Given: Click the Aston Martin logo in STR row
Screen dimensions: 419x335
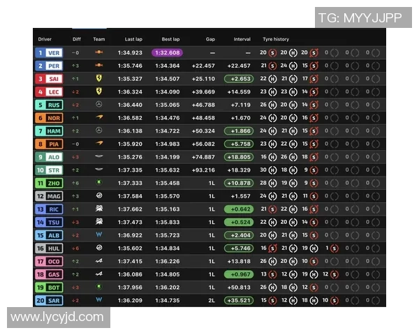Looking at the screenshot, I should [99, 169].
